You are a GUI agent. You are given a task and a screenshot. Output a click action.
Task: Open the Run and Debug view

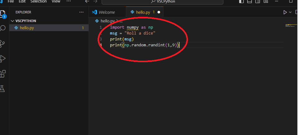(x=3, y=58)
